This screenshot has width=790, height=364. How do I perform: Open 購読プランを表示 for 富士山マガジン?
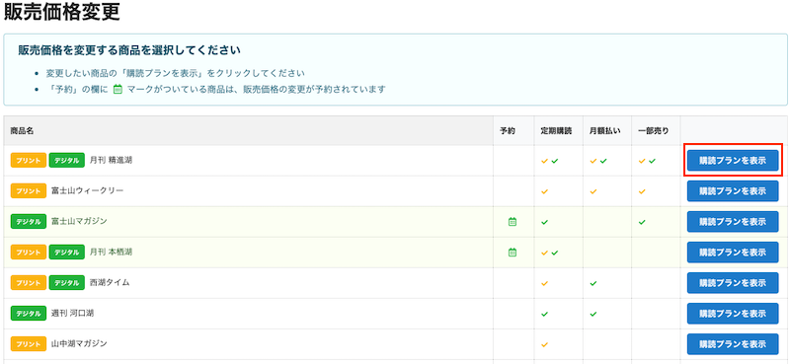point(733,222)
